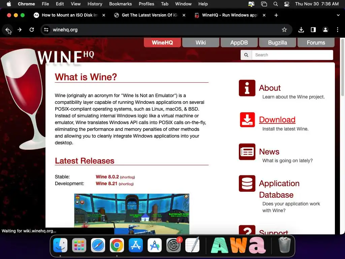The width and height of the screenshot is (345, 259).
Task: Close the WineHQ tab
Action: click(x=264, y=15)
